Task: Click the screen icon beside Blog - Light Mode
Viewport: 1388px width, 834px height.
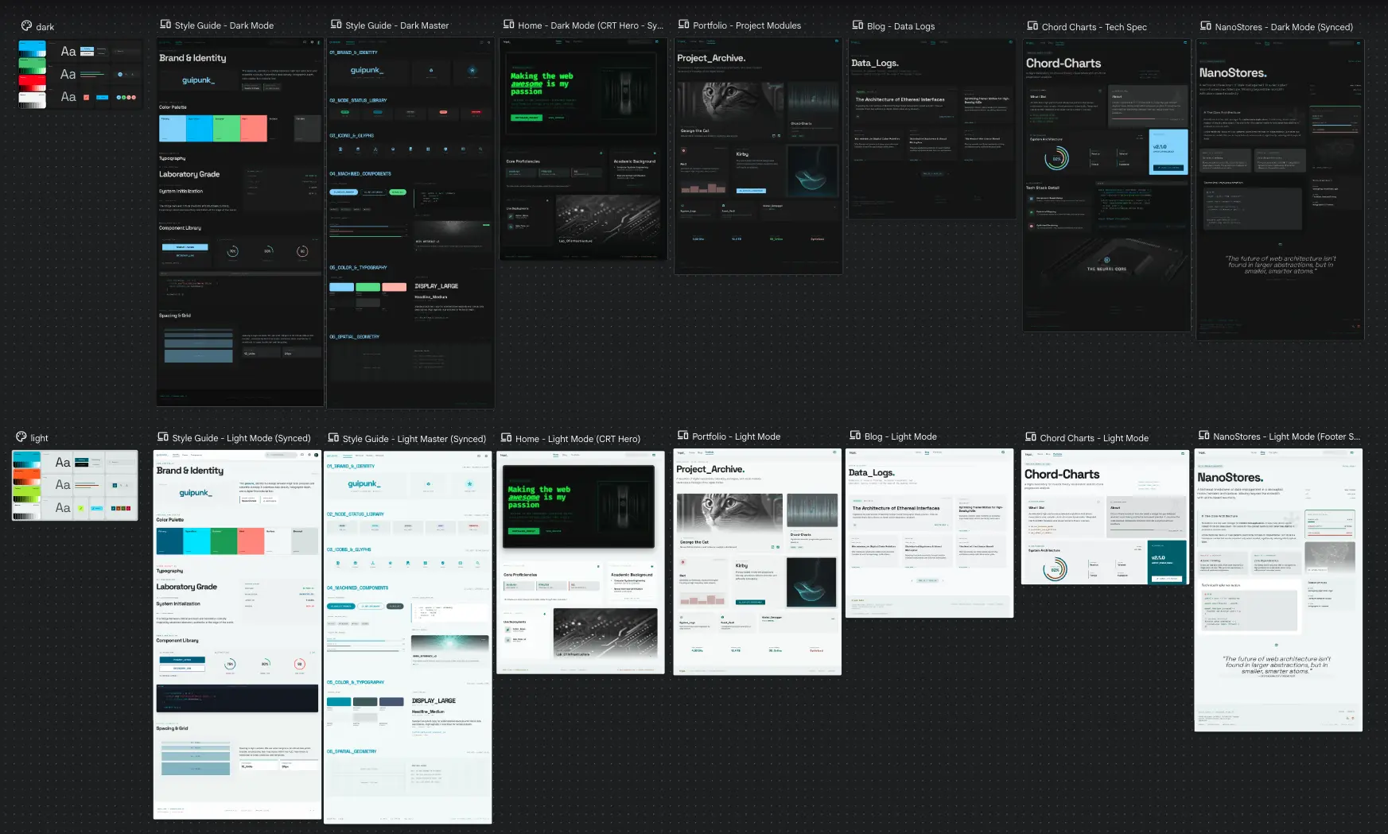Action: tap(855, 436)
